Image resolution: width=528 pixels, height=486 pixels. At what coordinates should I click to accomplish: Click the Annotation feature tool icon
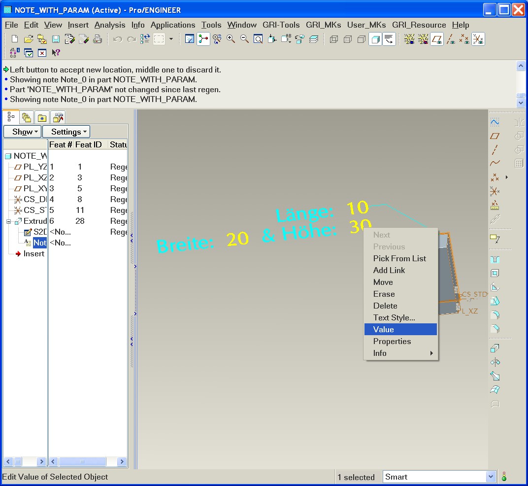495,239
